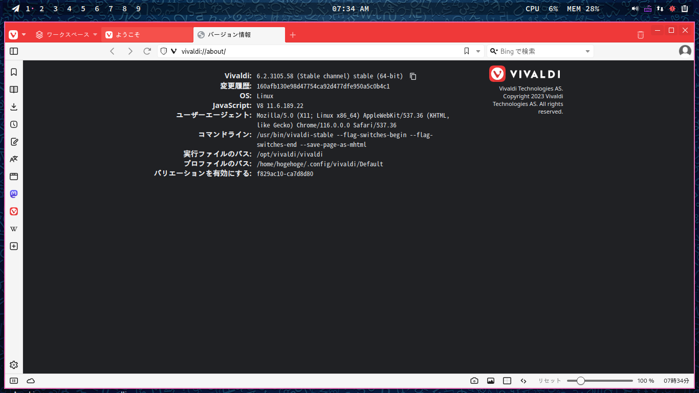Toggle the side panel button in toolbar
This screenshot has height=393, width=699.
pos(14,51)
